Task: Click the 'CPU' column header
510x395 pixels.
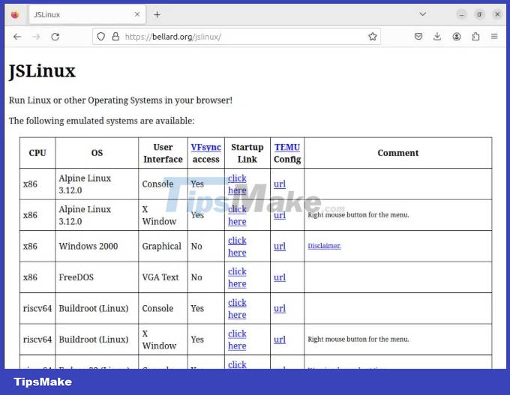Action: [x=37, y=153]
